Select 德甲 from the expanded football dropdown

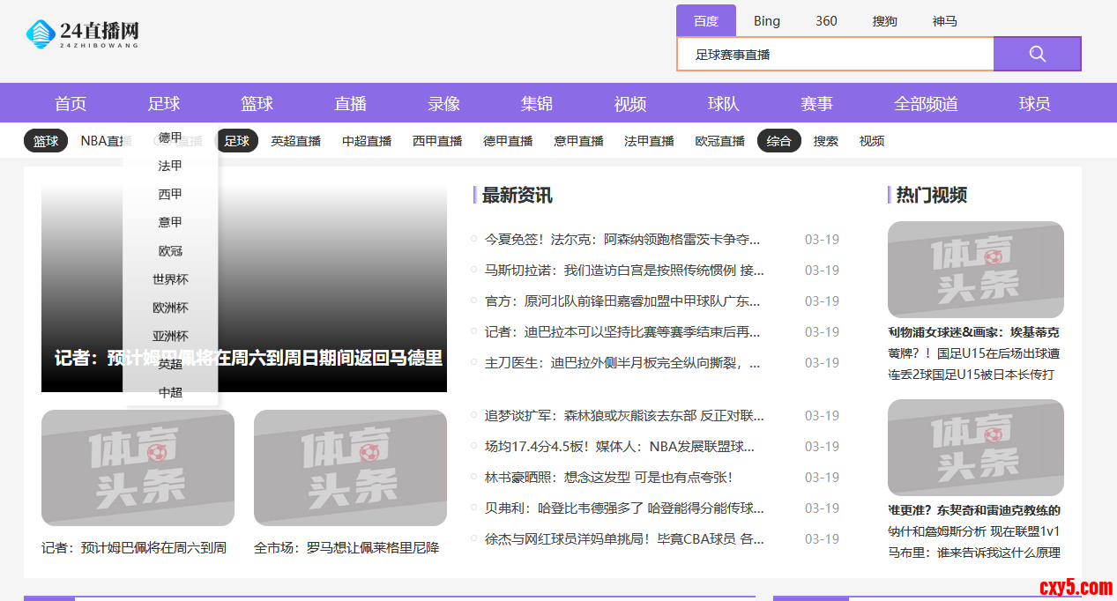pos(170,137)
